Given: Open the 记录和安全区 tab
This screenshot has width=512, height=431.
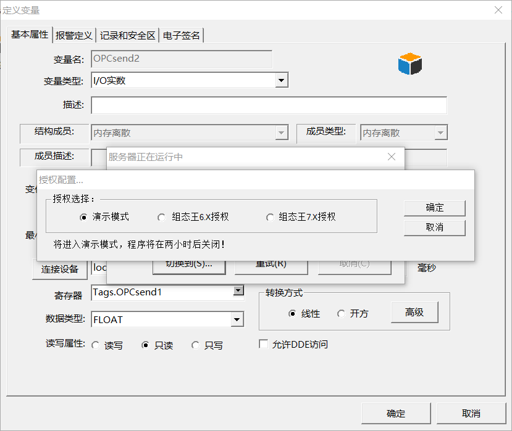Looking at the screenshot, I should (x=128, y=35).
